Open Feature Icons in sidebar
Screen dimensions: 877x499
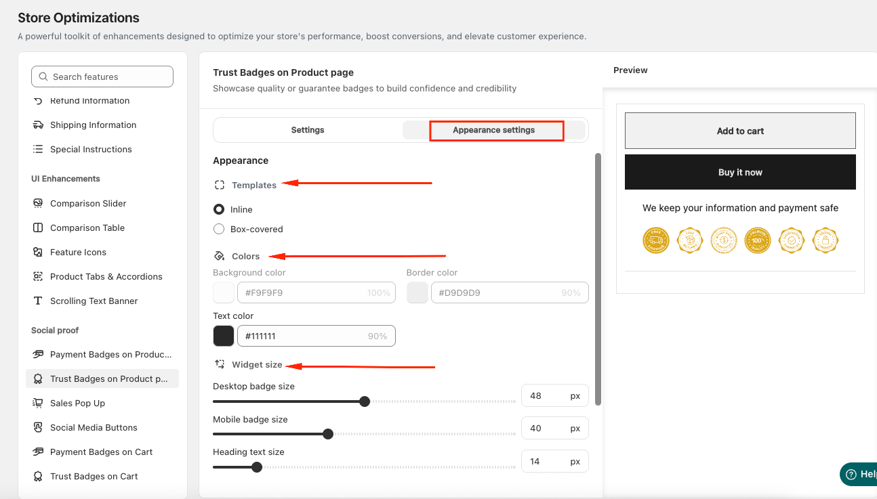(x=78, y=253)
